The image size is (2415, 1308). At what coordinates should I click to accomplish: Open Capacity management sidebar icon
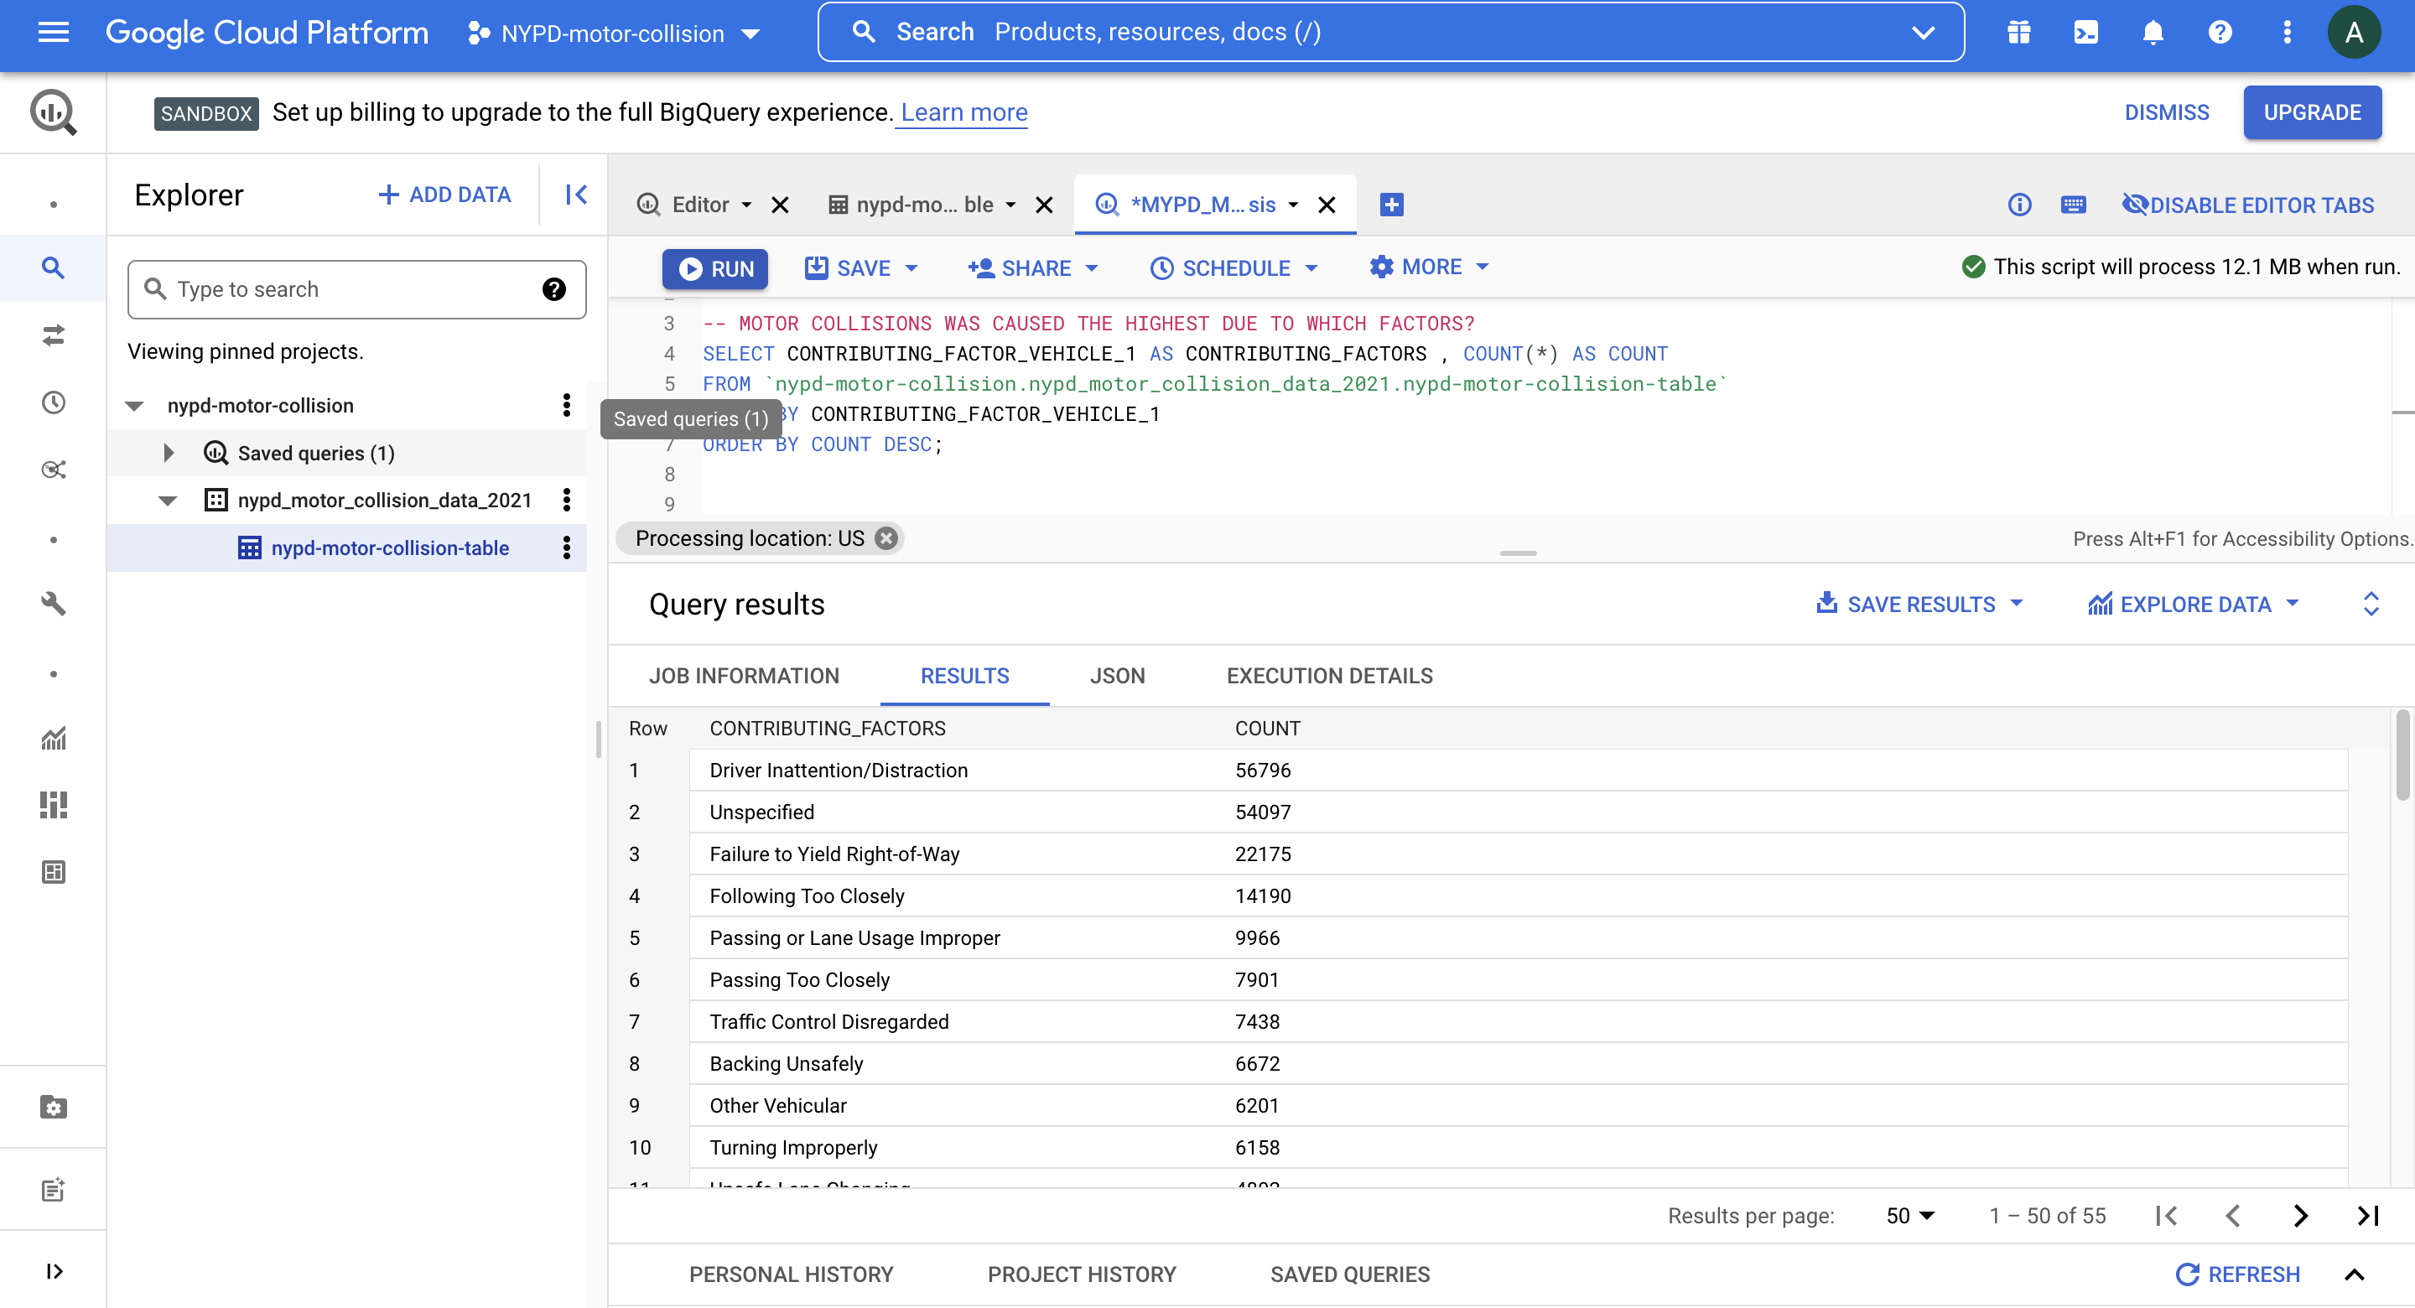(x=54, y=804)
